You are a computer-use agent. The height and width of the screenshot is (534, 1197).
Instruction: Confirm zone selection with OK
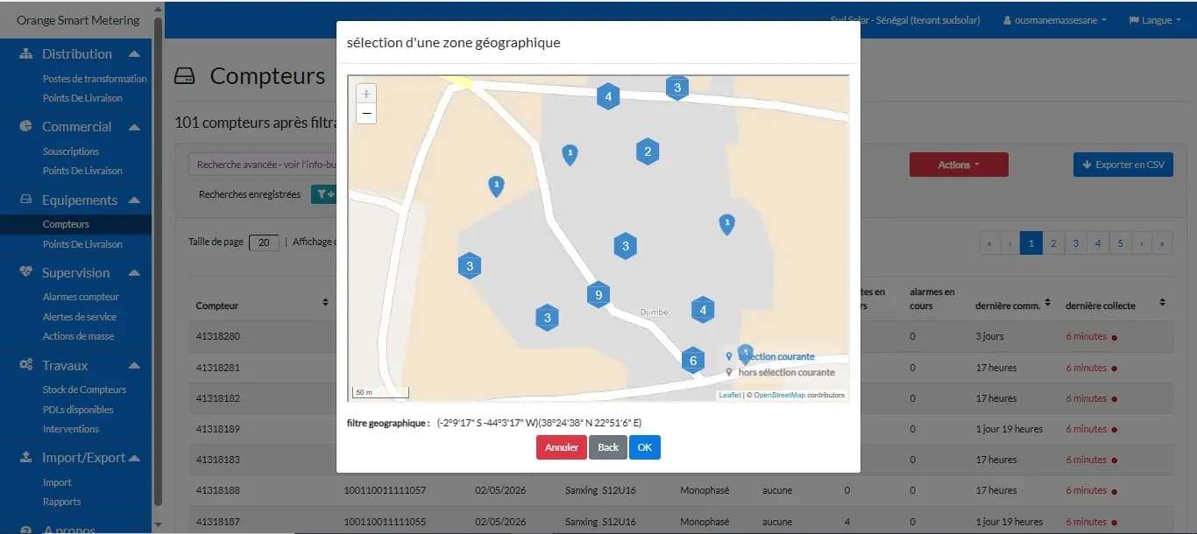click(645, 447)
